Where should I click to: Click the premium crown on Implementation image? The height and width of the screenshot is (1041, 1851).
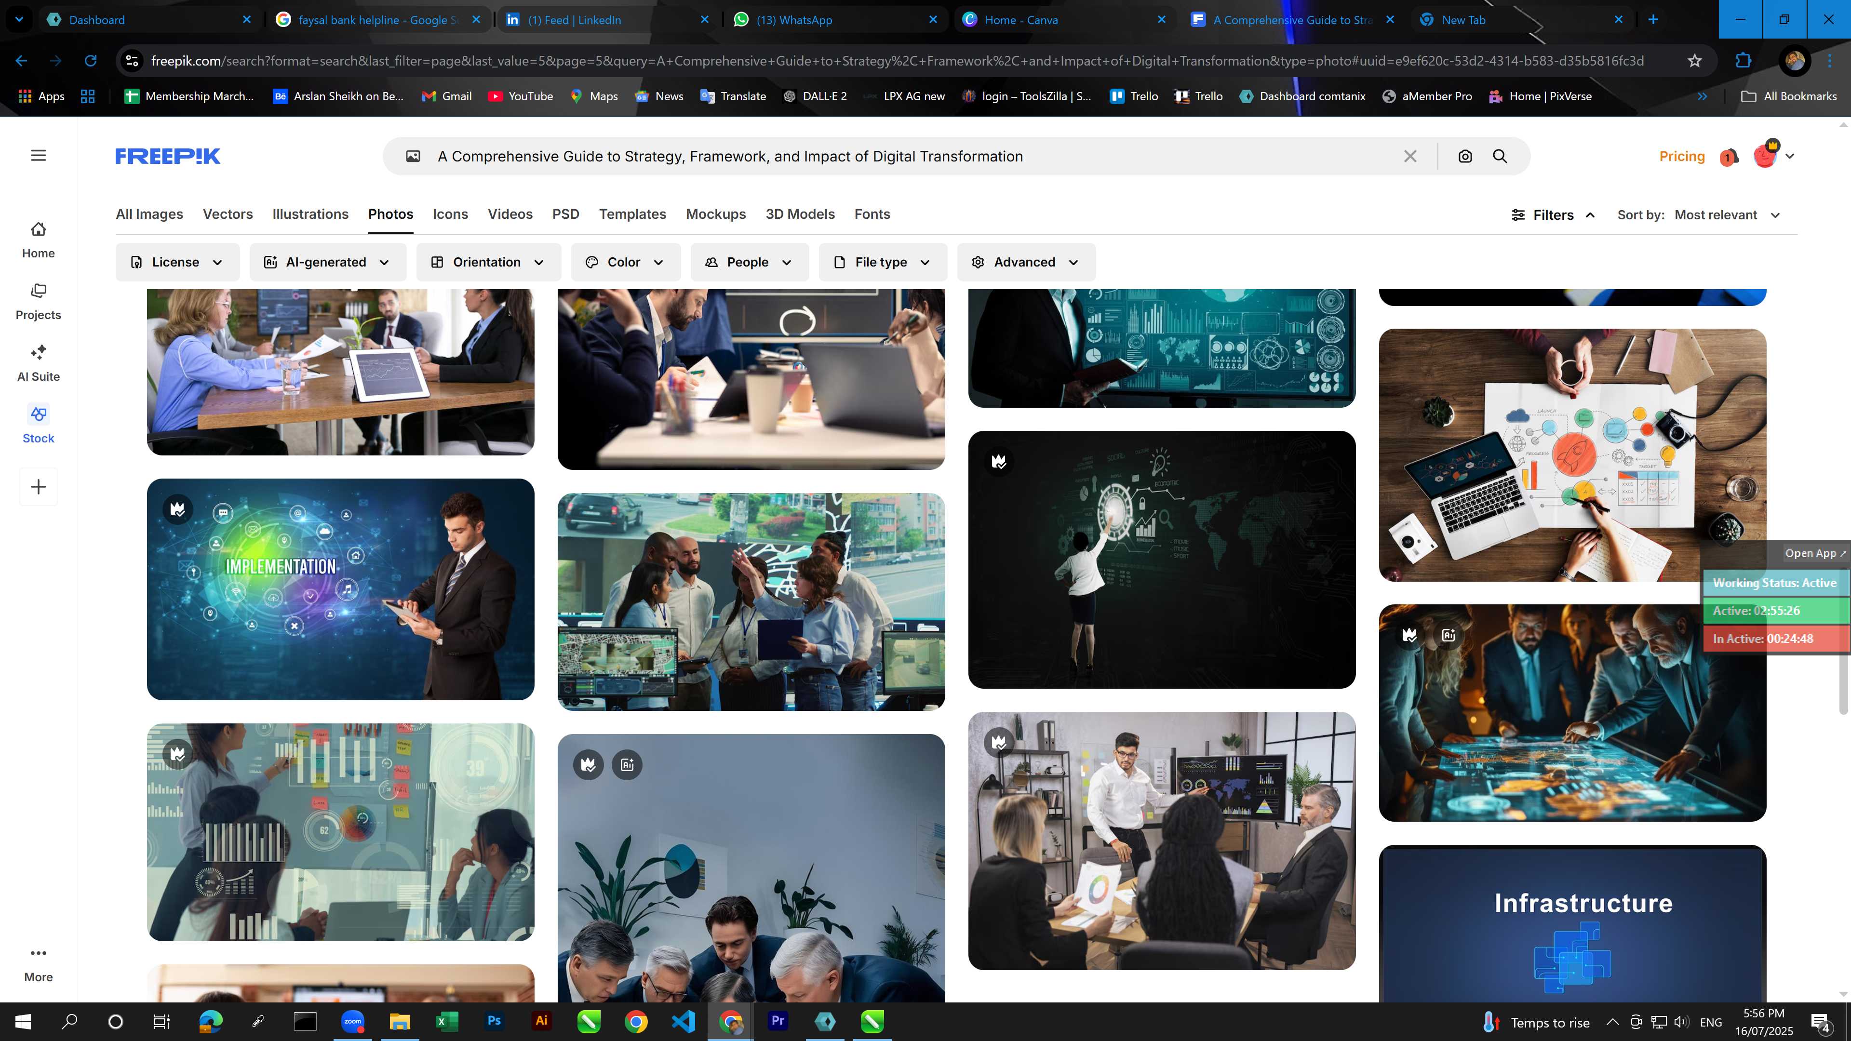(177, 509)
